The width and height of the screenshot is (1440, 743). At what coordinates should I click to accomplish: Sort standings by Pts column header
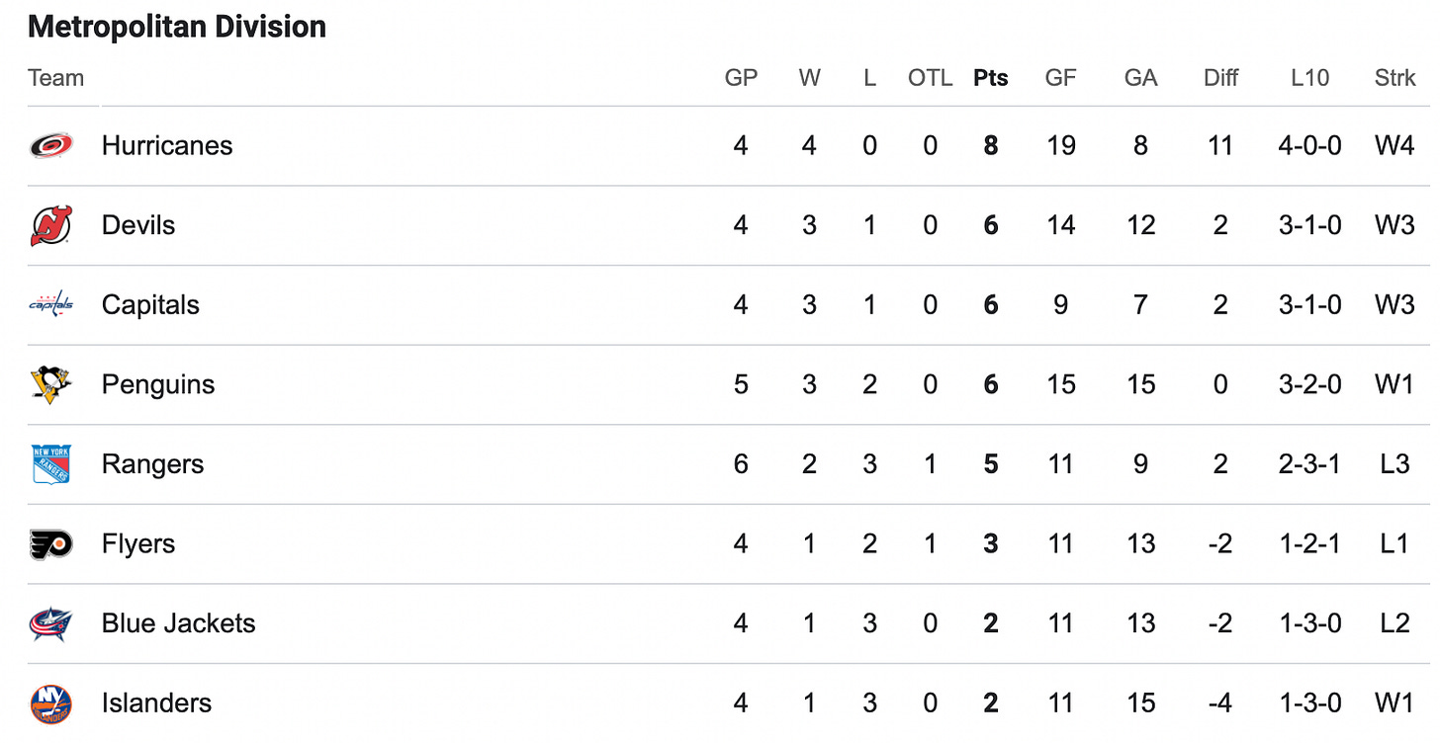point(991,78)
